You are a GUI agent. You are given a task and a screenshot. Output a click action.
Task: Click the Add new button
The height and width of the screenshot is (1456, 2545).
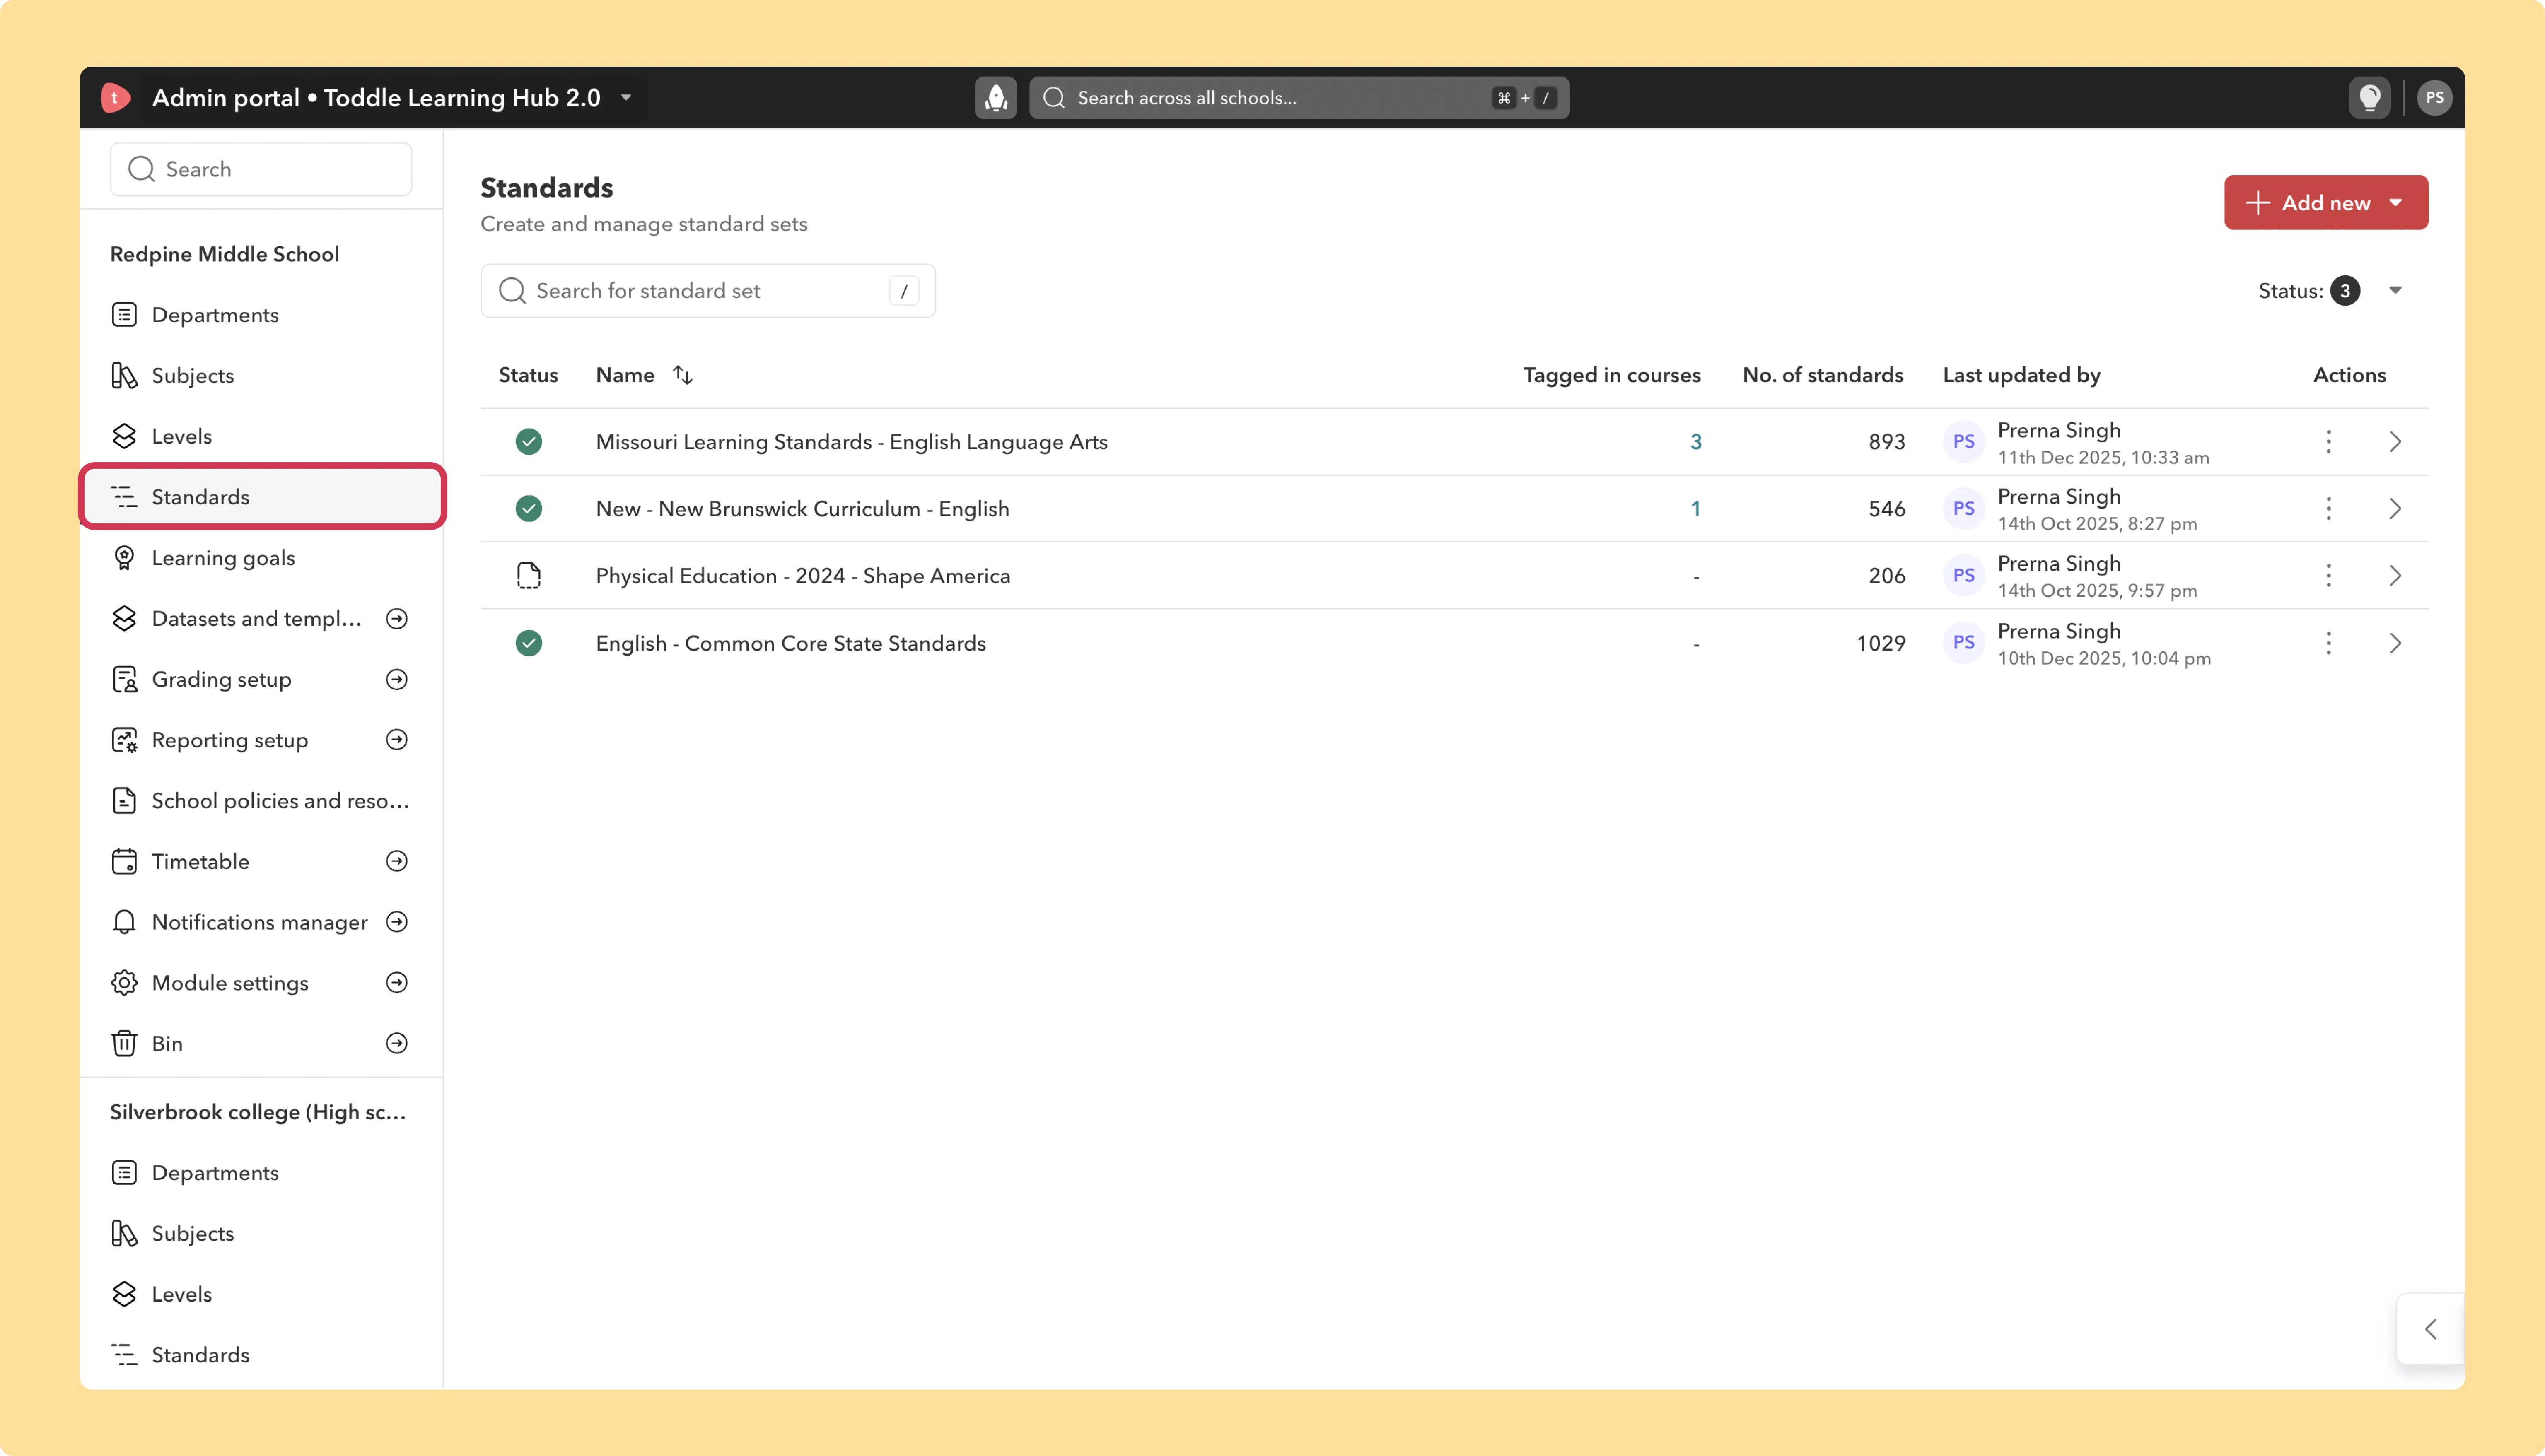click(2326, 203)
